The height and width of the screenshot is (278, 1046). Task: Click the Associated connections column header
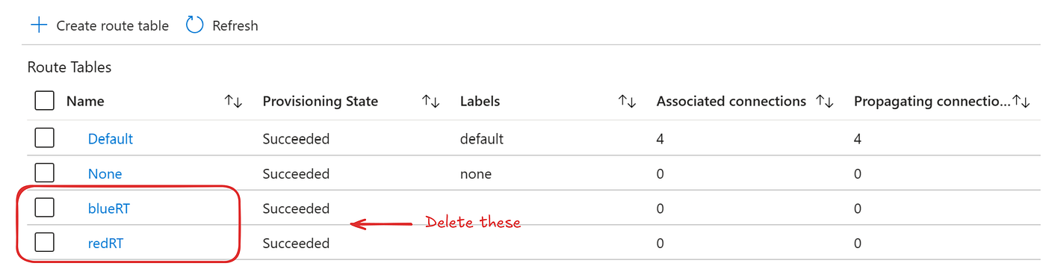[x=731, y=102]
